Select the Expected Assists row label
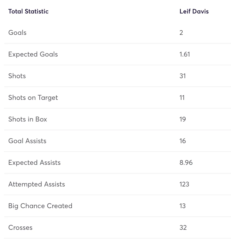This screenshot has height=243, width=231. 34,163
